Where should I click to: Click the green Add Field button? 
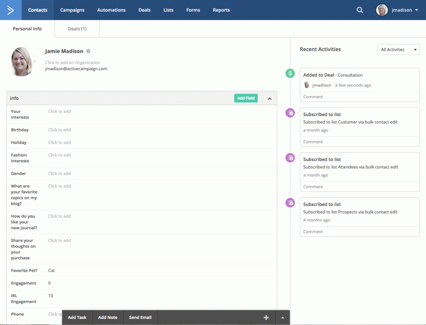point(246,98)
